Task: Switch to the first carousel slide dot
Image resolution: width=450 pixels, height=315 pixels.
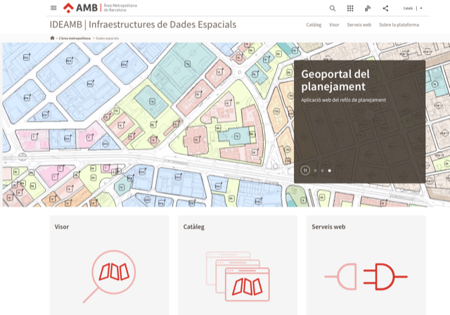Action: coord(315,170)
